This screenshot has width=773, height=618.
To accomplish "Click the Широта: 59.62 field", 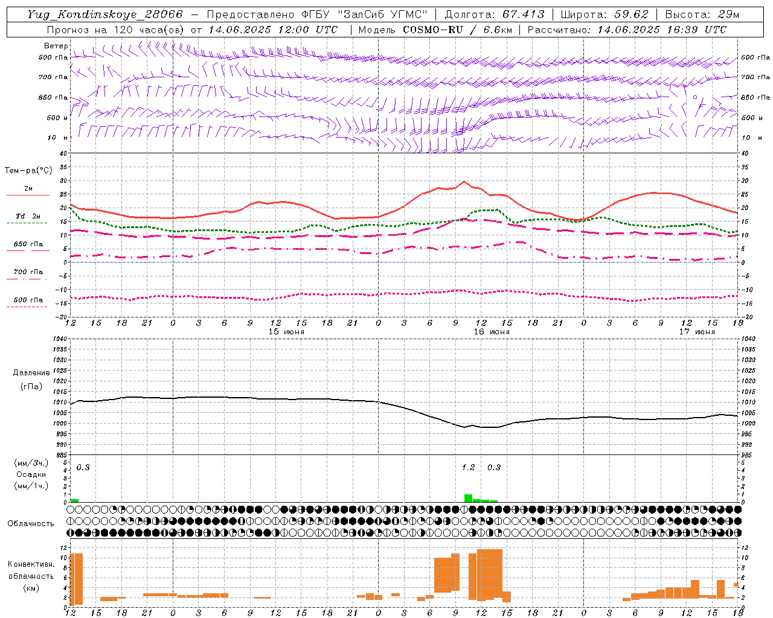I will (605, 14).
